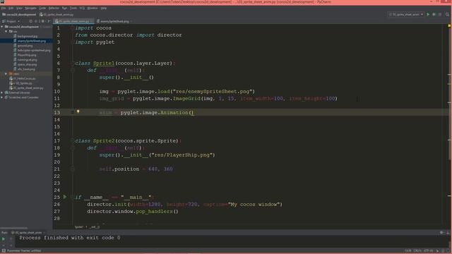Collapse the res folder
452x254 pixels.
pos(6,31)
